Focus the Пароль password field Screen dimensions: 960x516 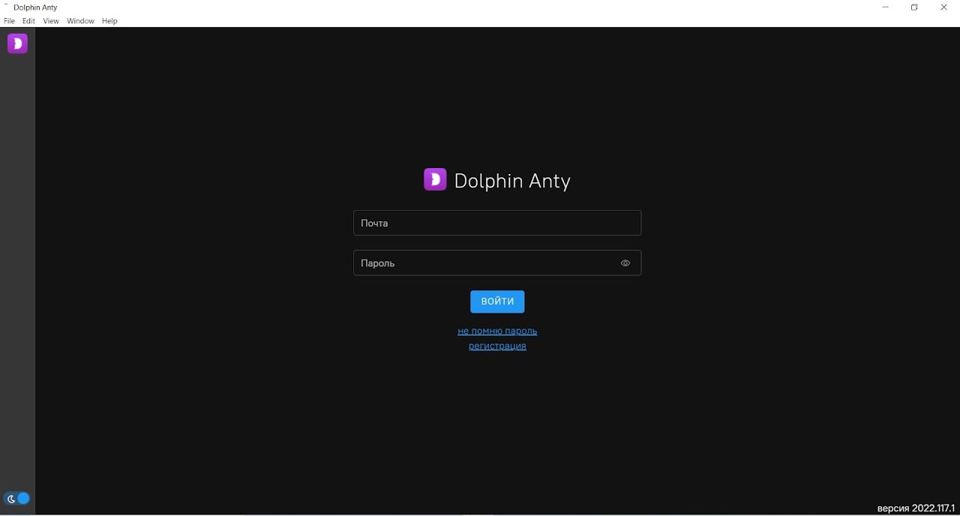(484, 263)
